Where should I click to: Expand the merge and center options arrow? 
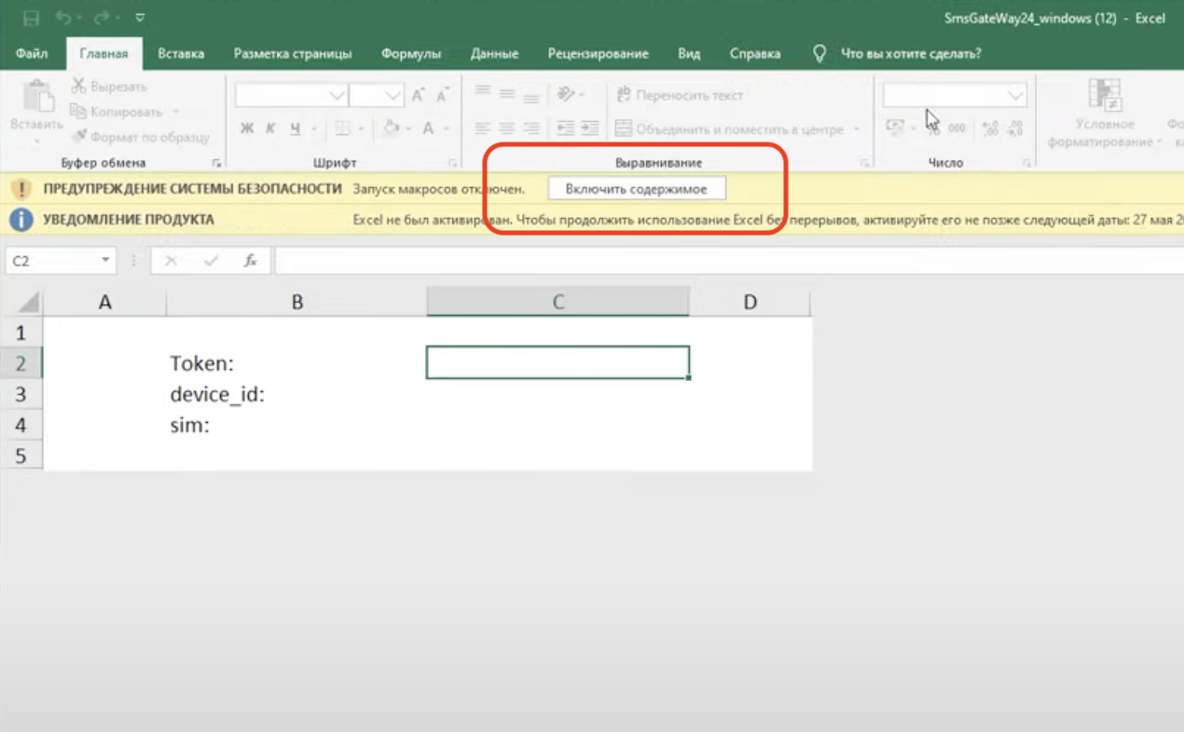(857, 129)
